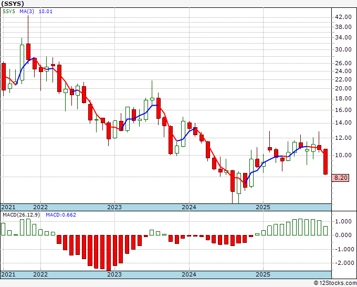Select 2021 marker on the MACD timeline
Image resolution: width=357 pixels, height=287 pixels.
[x=8, y=275]
